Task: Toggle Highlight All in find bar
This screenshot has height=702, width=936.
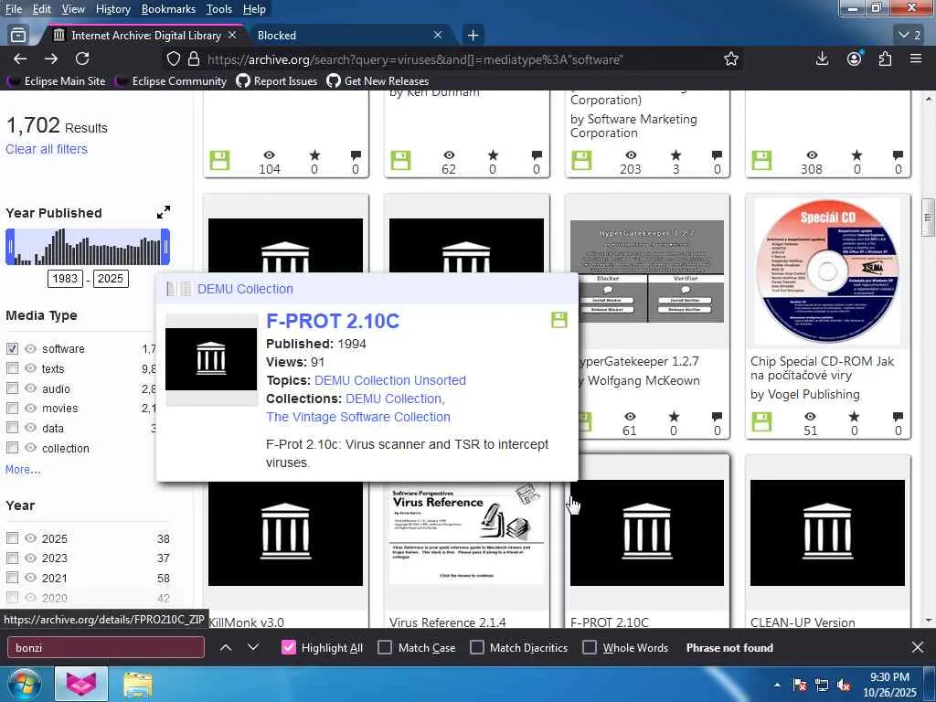Action: pos(288,647)
